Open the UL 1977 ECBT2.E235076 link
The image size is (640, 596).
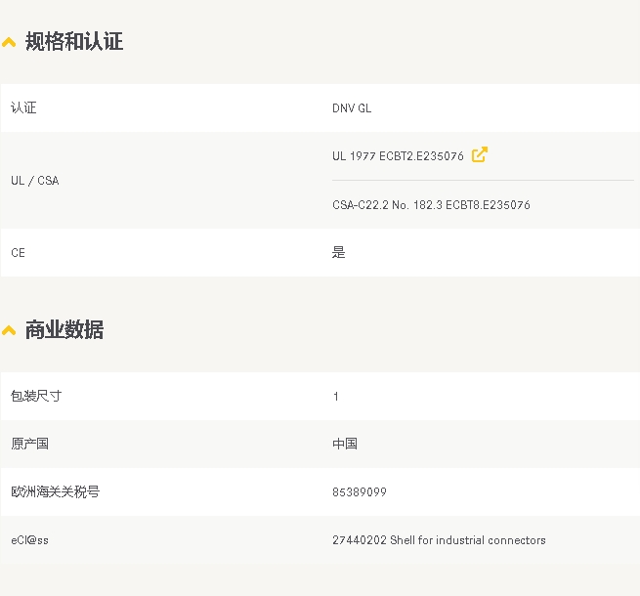tap(398, 156)
